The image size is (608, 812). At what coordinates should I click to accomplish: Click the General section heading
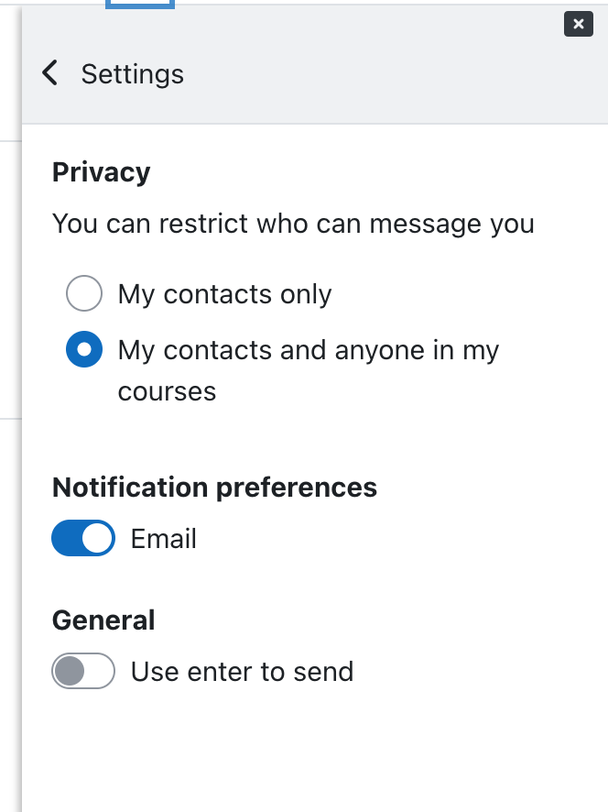(x=103, y=620)
